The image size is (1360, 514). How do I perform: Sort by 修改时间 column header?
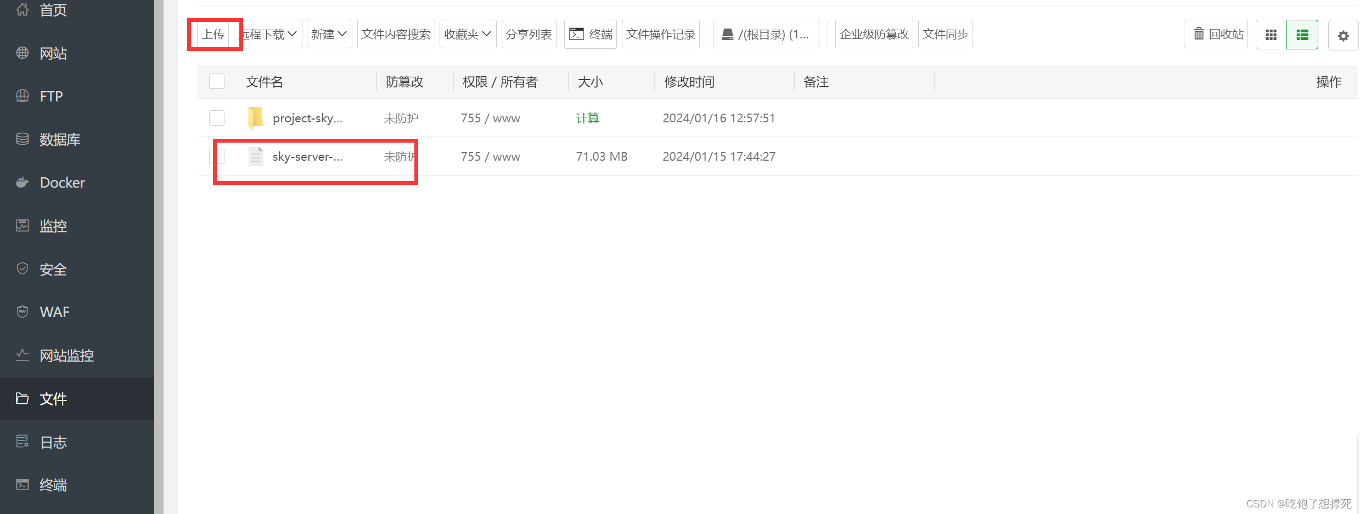[689, 82]
